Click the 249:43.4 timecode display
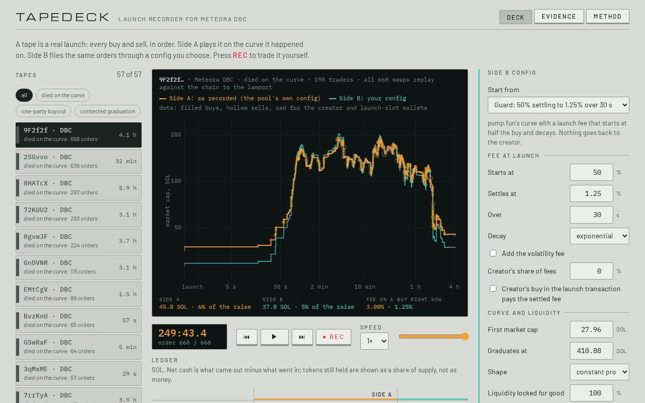Image resolution: width=645 pixels, height=403 pixels. pos(182,333)
